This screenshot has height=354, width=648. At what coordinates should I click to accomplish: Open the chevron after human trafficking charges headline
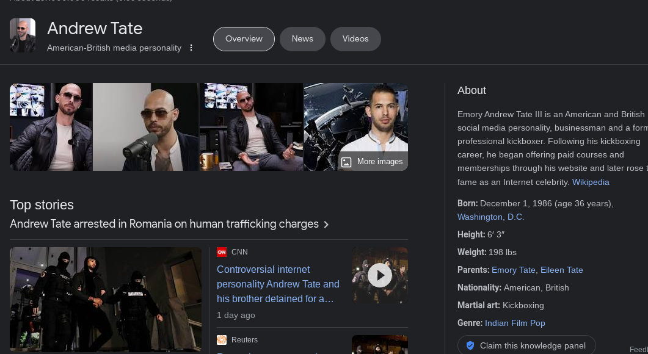click(326, 224)
